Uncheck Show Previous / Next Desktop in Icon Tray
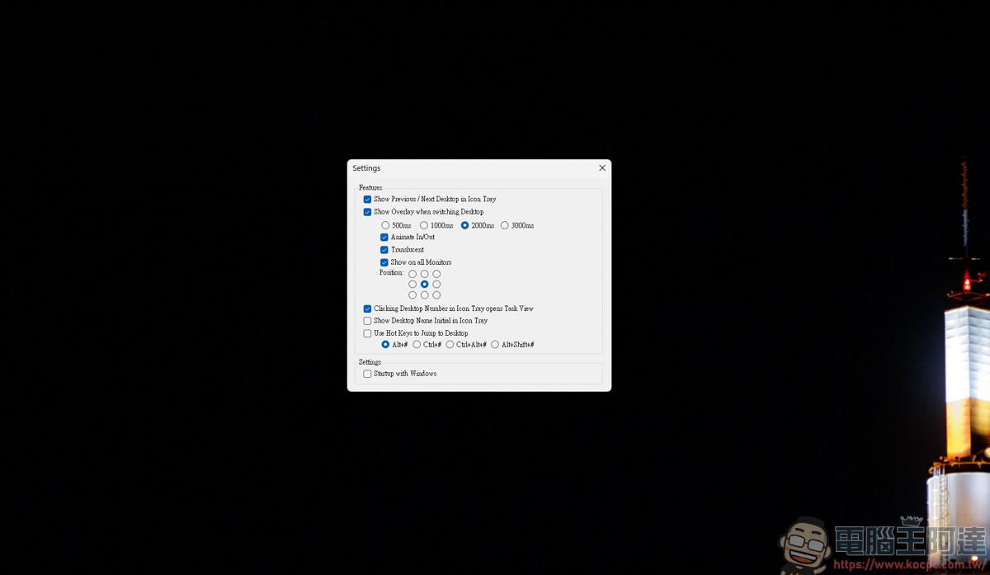Viewport: 990px width, 575px height. click(x=368, y=200)
